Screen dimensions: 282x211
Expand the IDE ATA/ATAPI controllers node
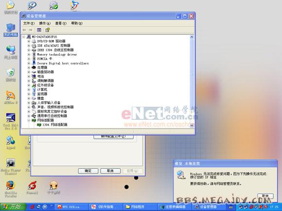pos(29,46)
